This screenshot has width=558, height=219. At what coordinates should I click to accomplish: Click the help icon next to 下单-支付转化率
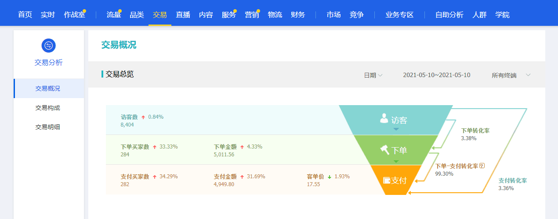(482, 166)
